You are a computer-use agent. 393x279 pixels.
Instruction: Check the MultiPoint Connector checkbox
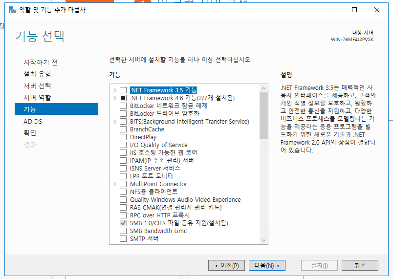123,184
